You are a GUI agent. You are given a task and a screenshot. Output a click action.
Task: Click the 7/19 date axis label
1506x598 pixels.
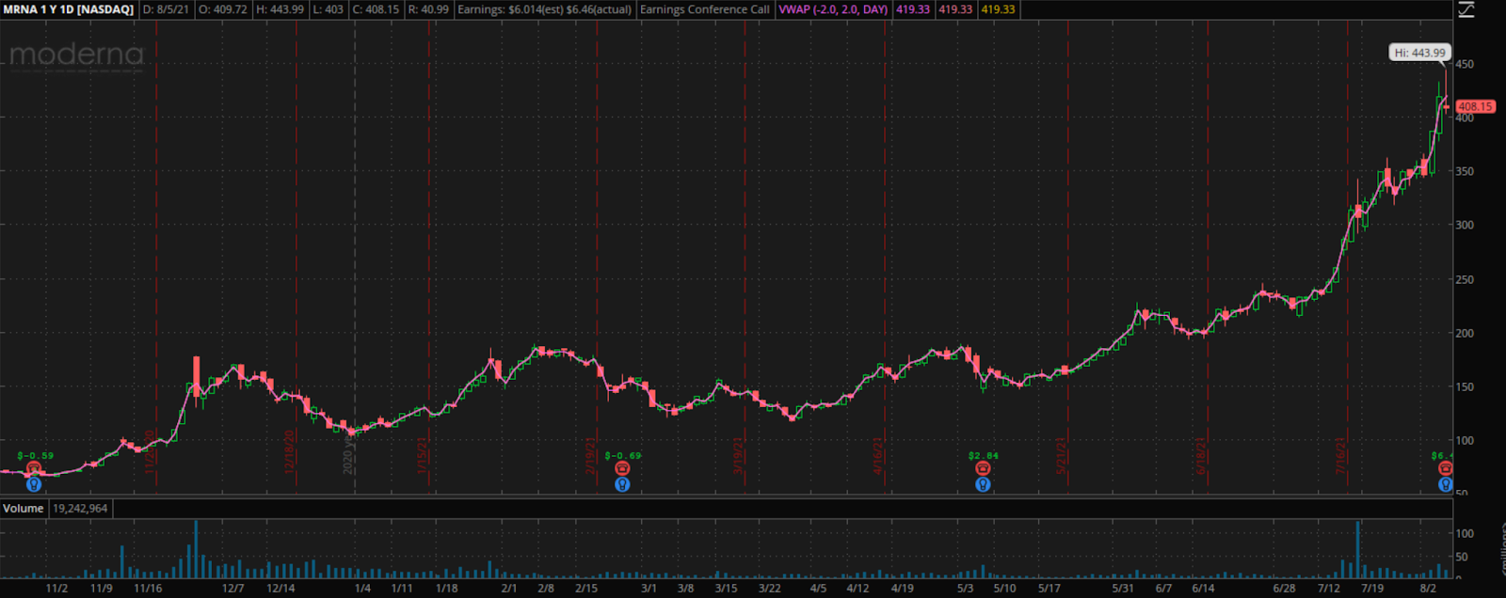[x=1372, y=589]
